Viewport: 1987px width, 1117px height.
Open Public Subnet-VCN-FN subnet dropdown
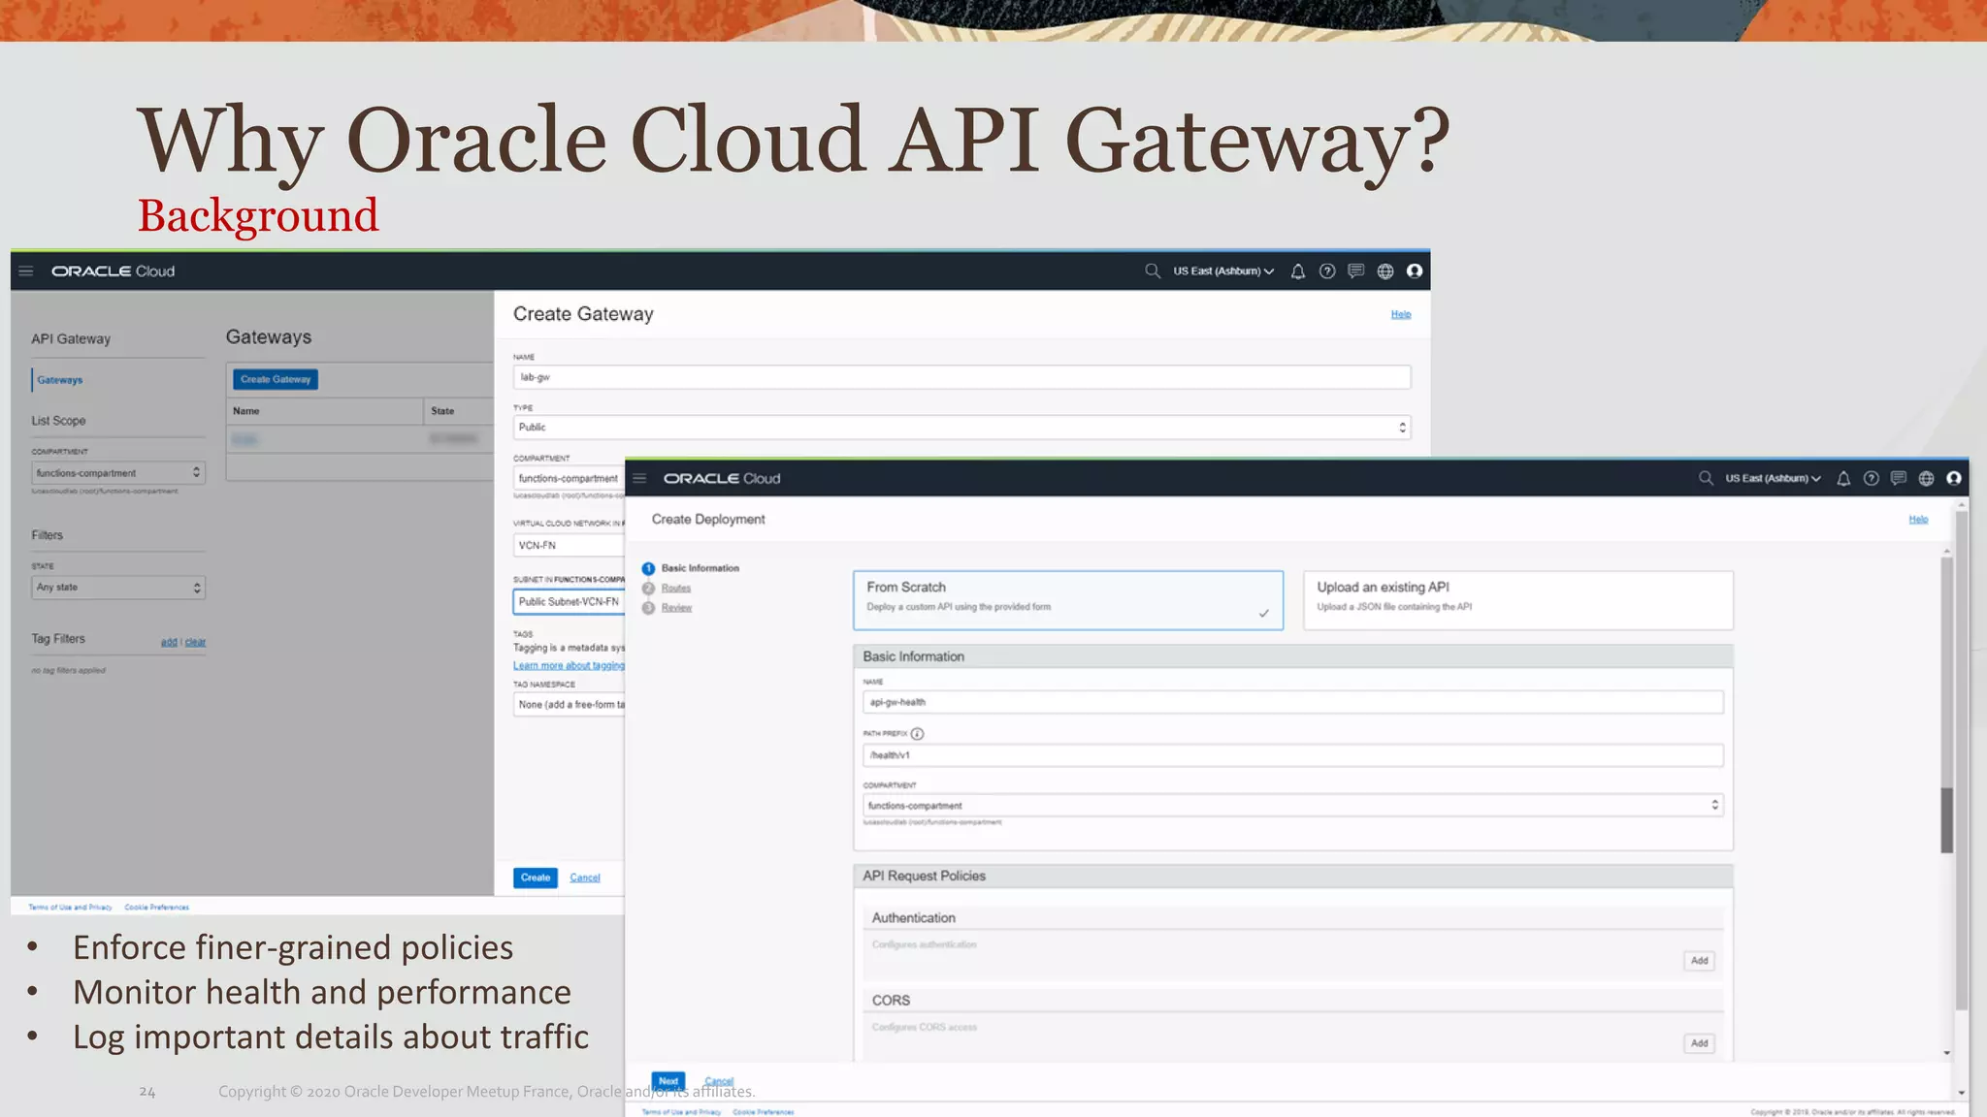tap(570, 602)
